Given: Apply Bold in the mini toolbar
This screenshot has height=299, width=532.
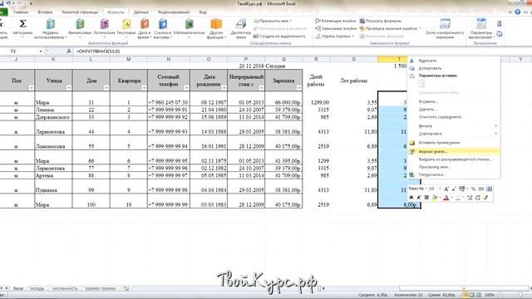Looking at the screenshot, I should [x=411, y=198].
